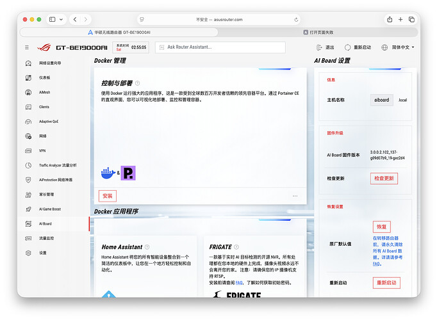Screen dimensions: 437x320
Task: Open the three-dot menu in Docker card
Action: [x=295, y=196]
